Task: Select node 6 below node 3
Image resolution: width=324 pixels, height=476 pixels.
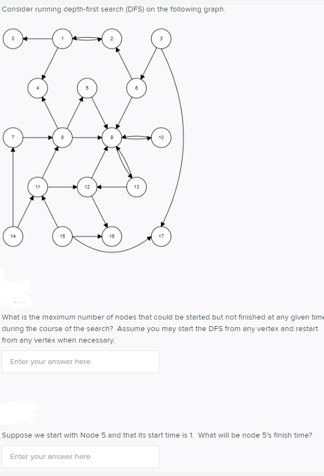Action: pos(137,88)
